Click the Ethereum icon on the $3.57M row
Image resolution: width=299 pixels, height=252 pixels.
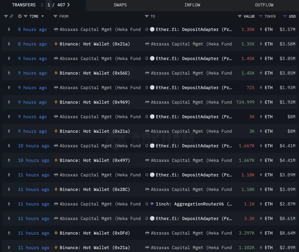coord(9,29)
